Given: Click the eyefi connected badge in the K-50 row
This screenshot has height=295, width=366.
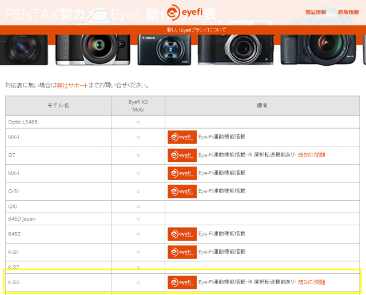Looking at the screenshot, I should (182, 282).
